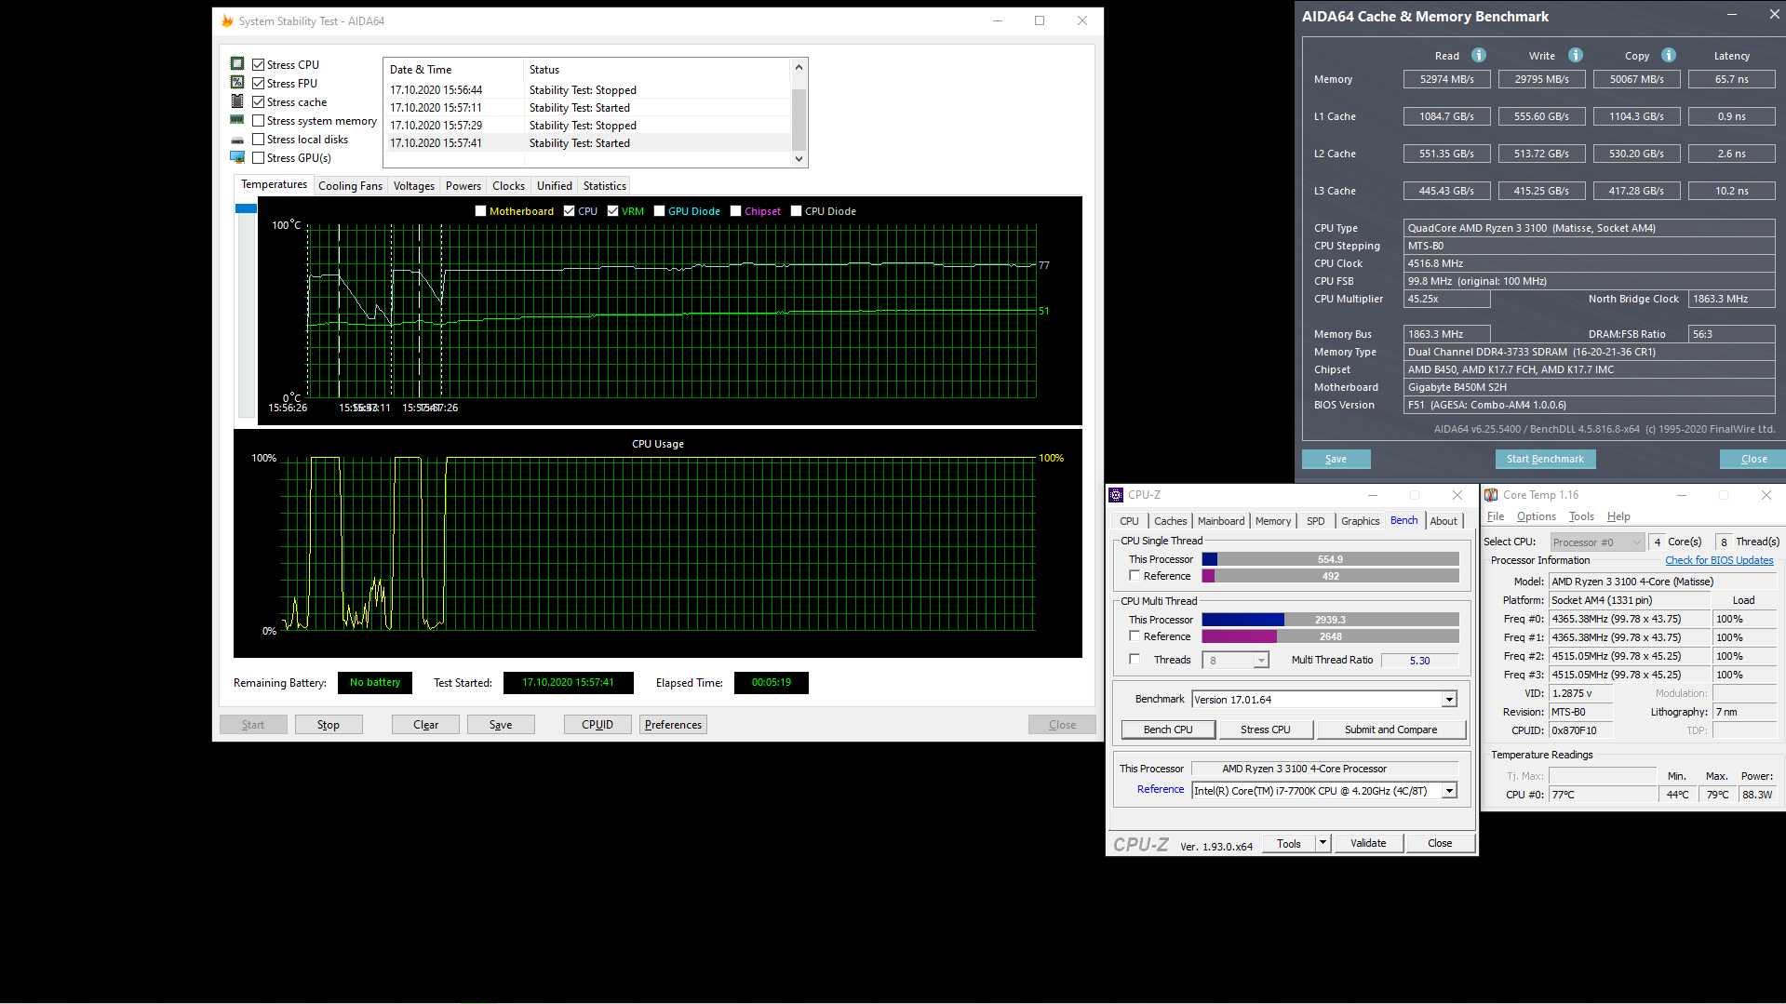
Task: Click the Stress cache chip icon
Action: point(237,101)
